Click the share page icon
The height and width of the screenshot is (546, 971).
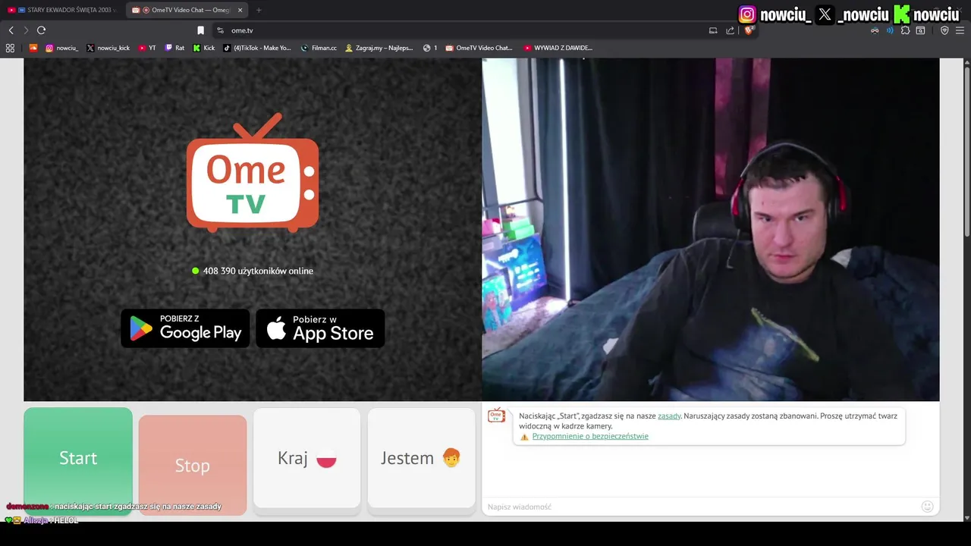(x=730, y=30)
